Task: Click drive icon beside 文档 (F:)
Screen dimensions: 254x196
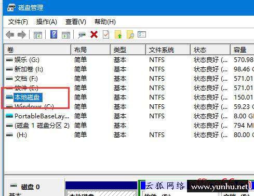Action: coord(9,79)
